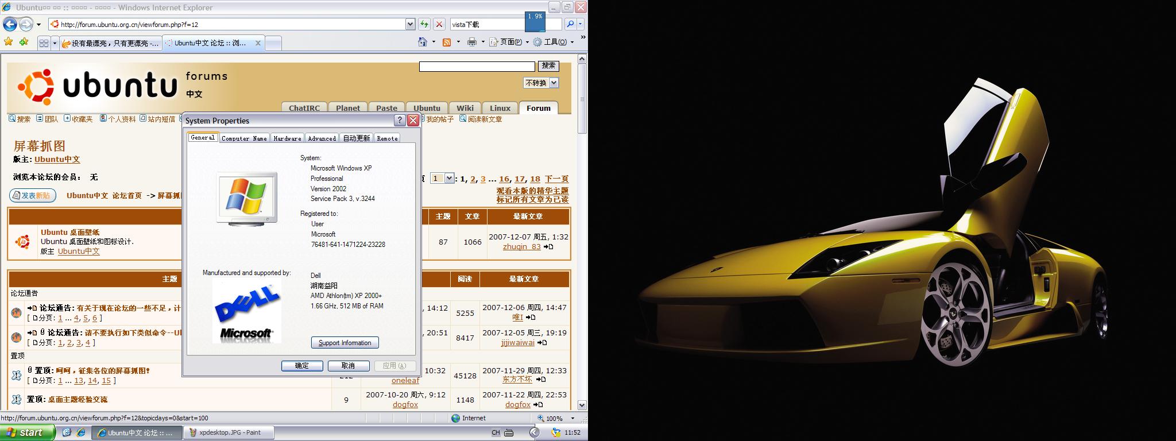
Task: Open the search provider dropdown arrow
Action: (581, 24)
